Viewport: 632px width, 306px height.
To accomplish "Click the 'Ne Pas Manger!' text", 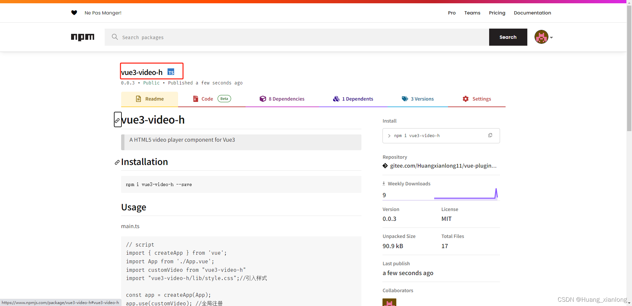I will pos(103,13).
